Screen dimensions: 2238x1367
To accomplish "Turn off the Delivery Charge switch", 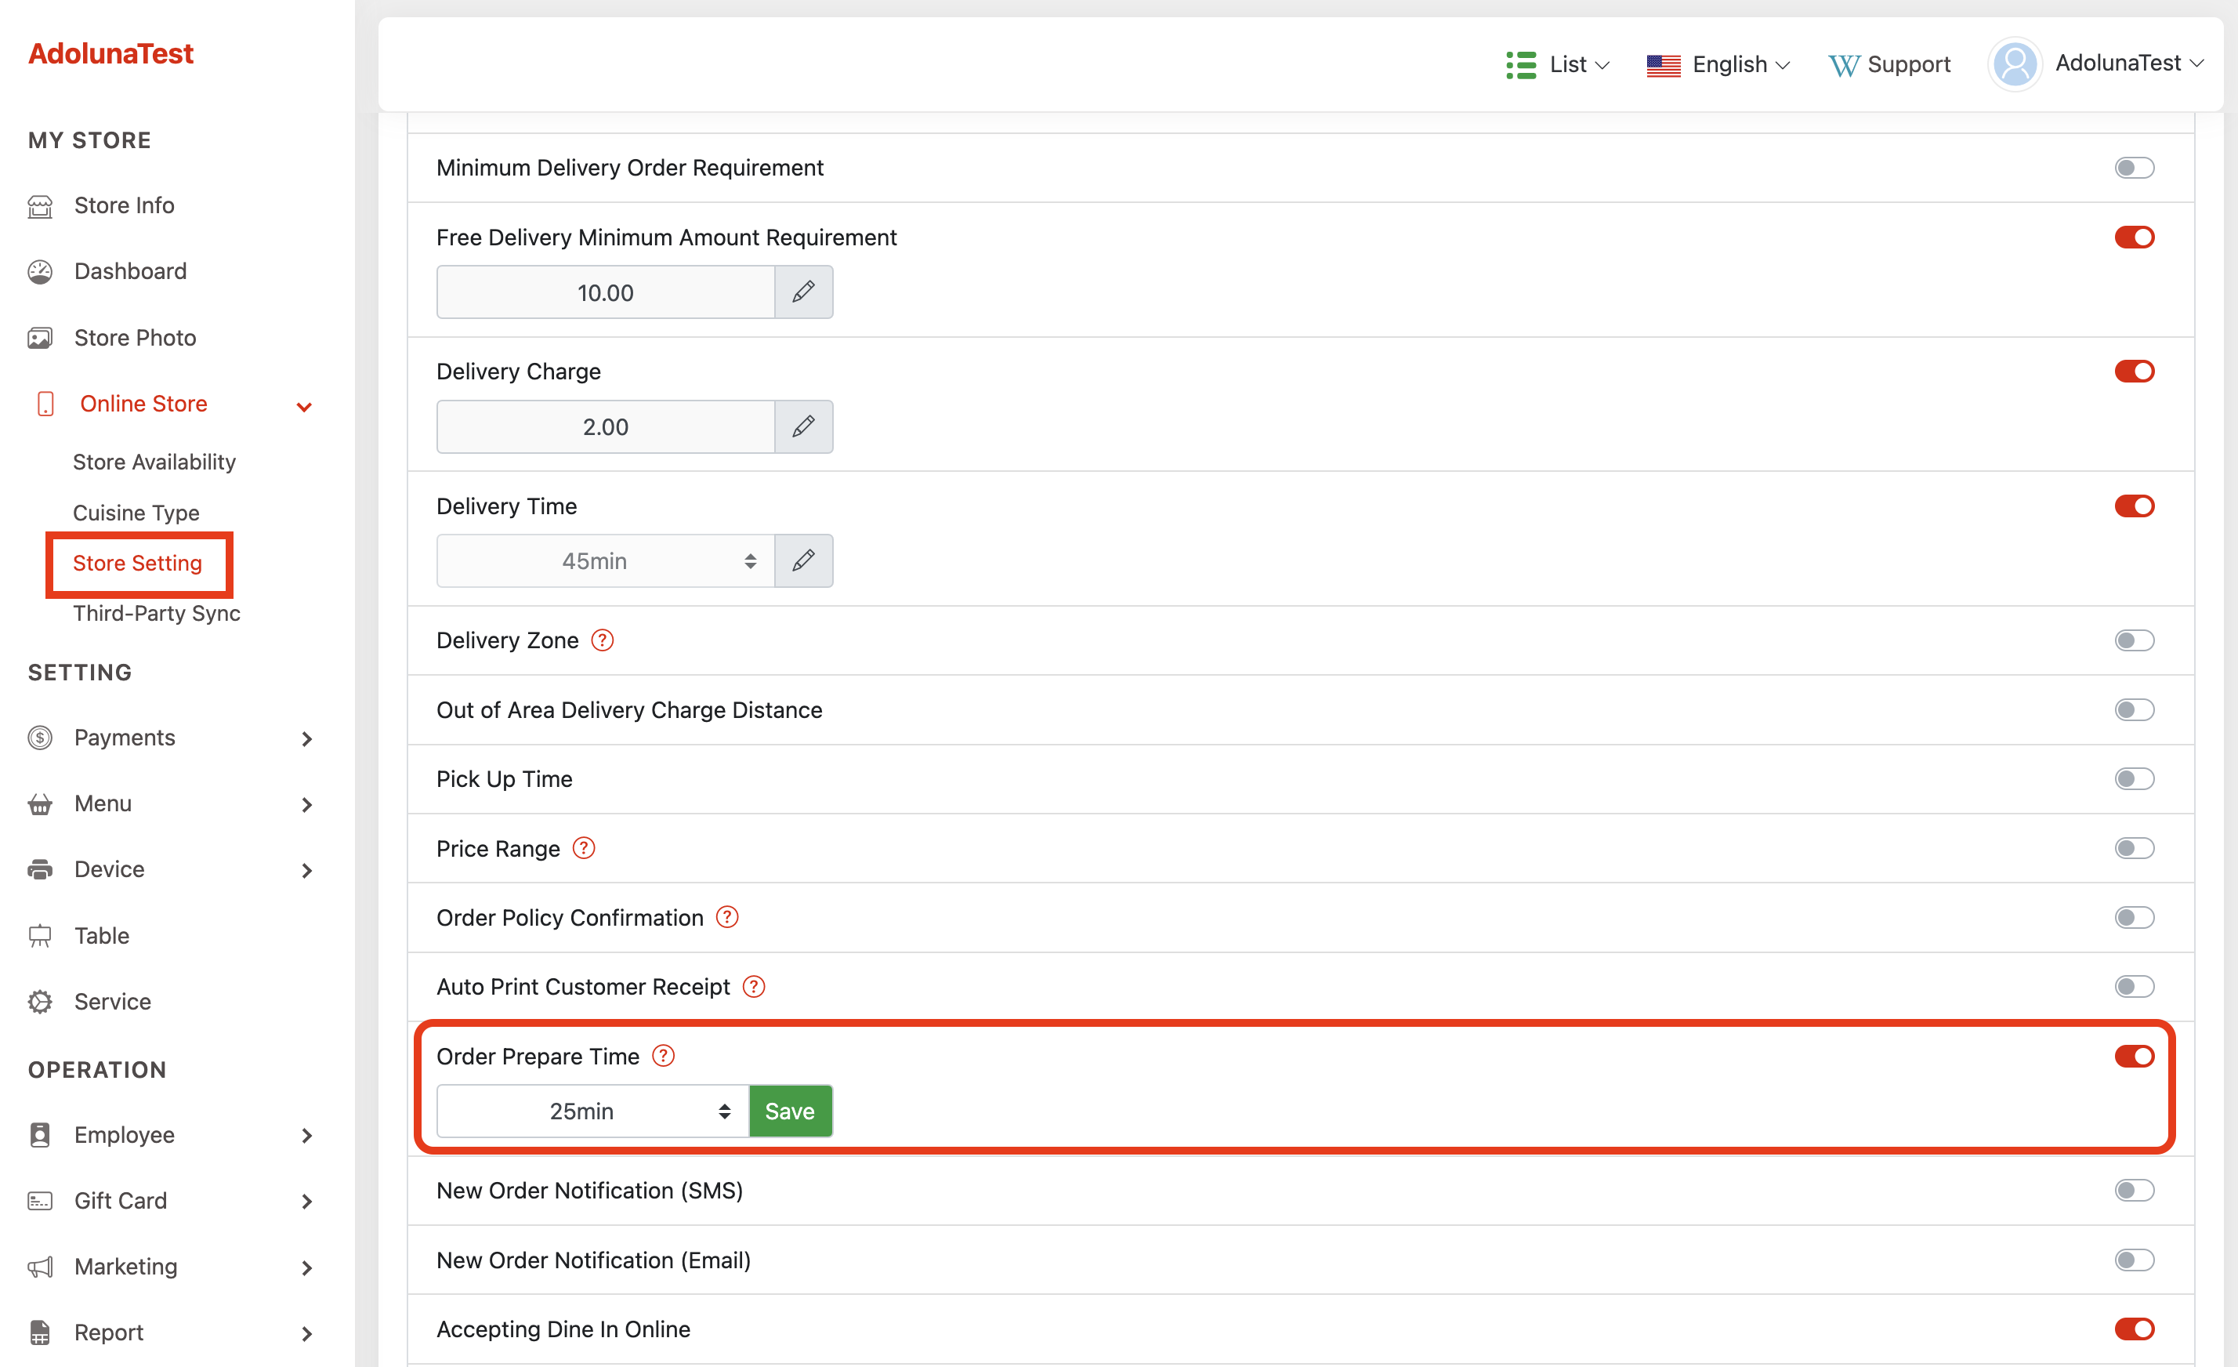I will point(2134,372).
